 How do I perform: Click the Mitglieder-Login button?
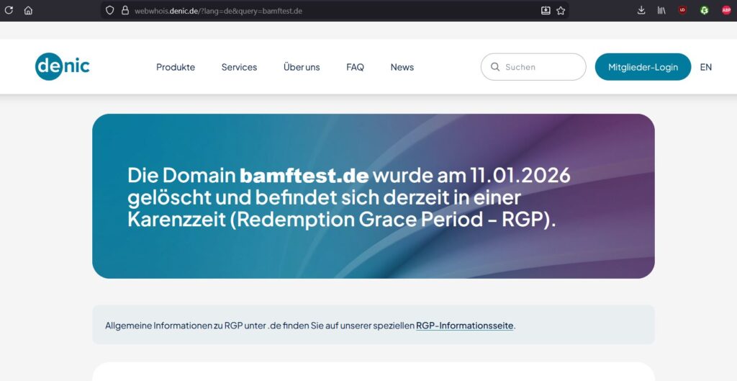pyautogui.click(x=643, y=67)
